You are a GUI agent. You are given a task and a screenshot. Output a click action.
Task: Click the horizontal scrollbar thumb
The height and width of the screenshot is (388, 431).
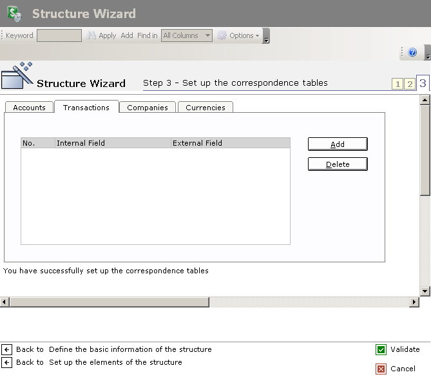pos(109,302)
